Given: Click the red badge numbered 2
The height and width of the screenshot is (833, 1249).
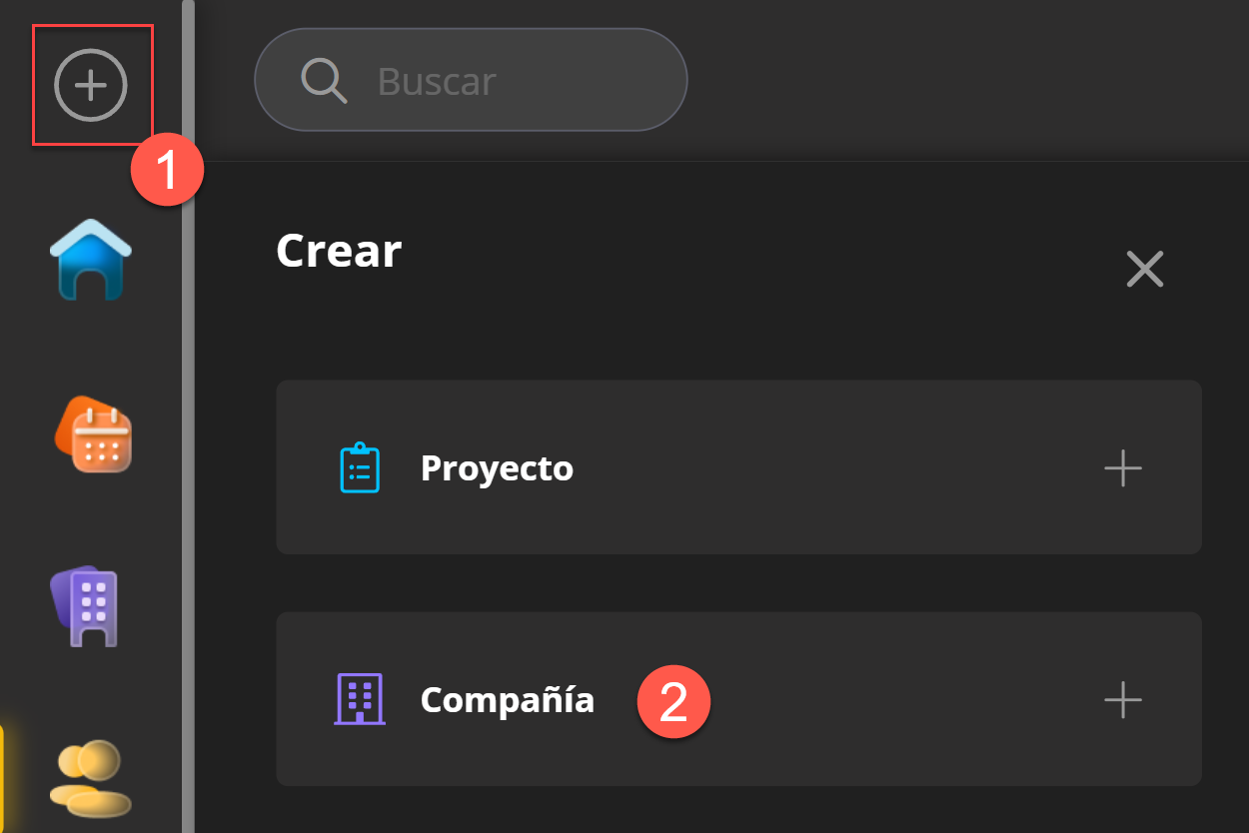Looking at the screenshot, I should tap(673, 702).
